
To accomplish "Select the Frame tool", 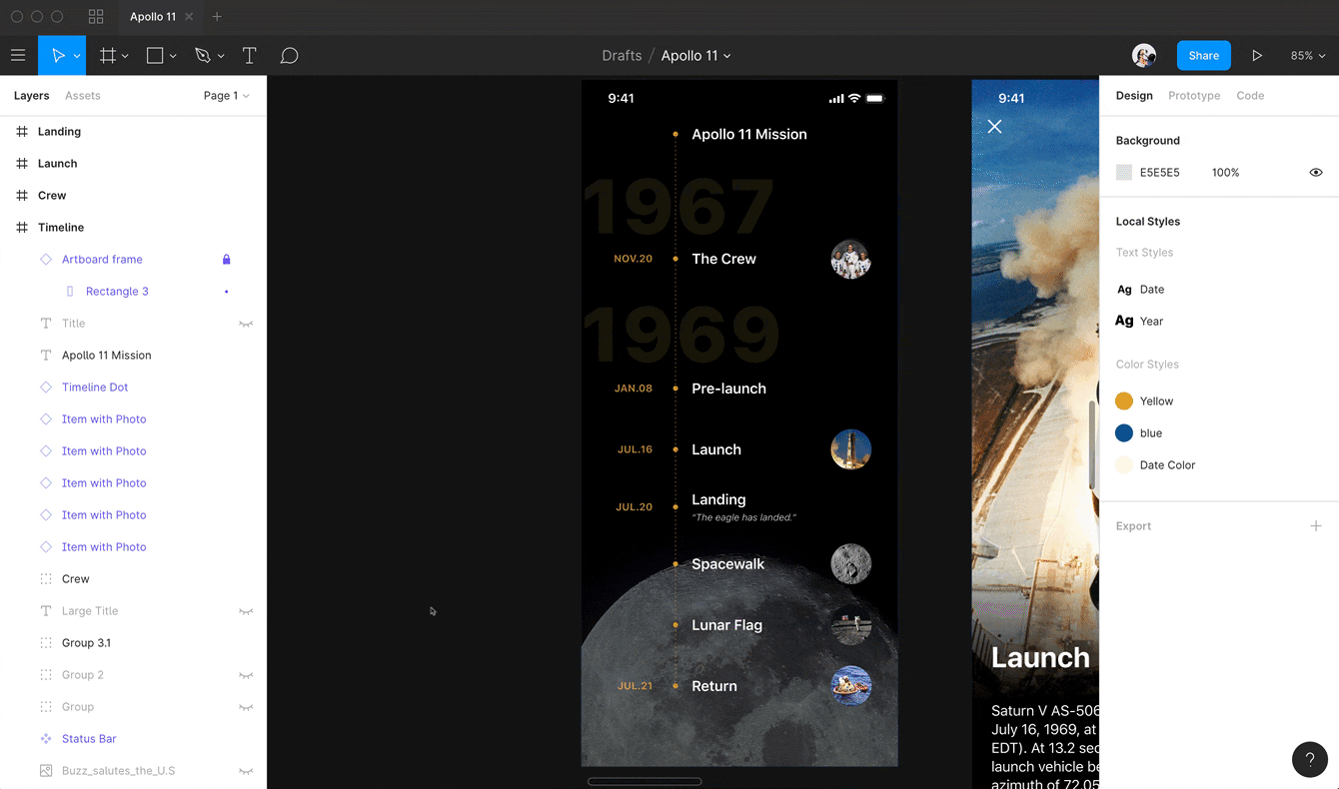I will pos(108,56).
